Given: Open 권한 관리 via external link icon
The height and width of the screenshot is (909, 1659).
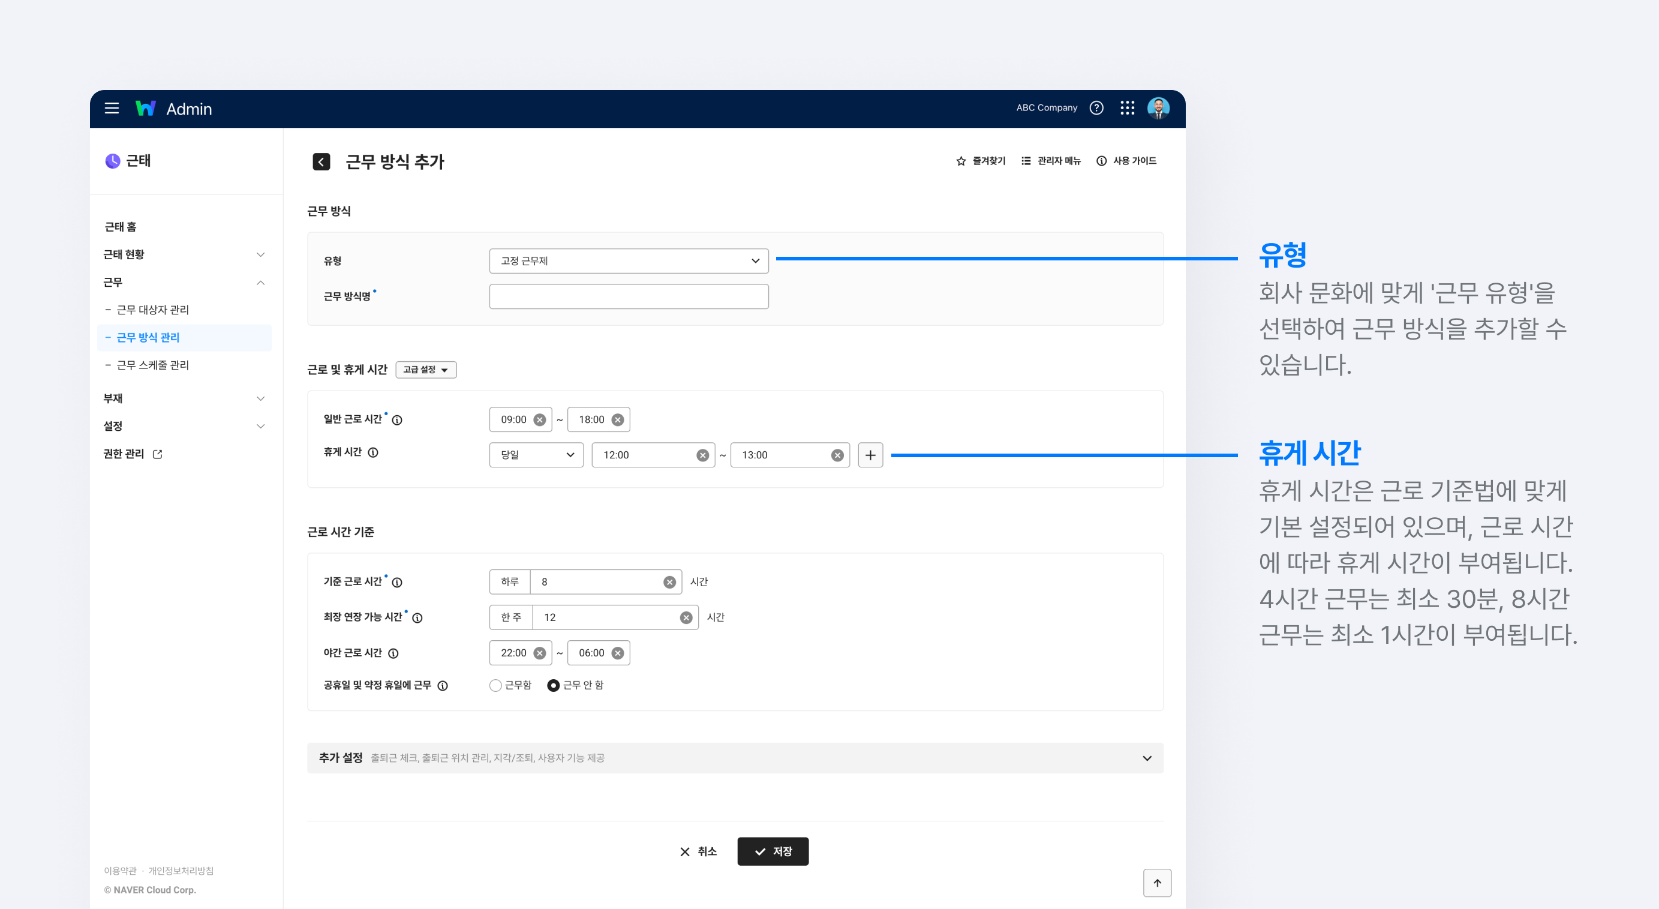Looking at the screenshot, I should 158,453.
